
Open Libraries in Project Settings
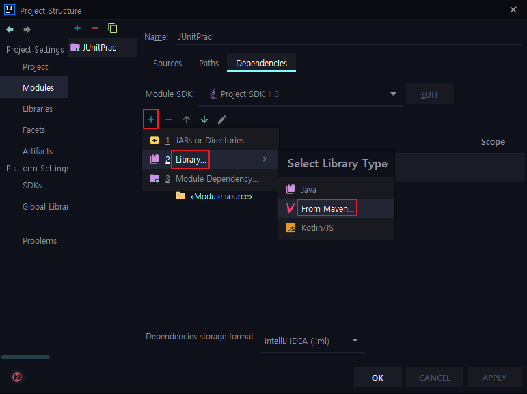click(38, 109)
